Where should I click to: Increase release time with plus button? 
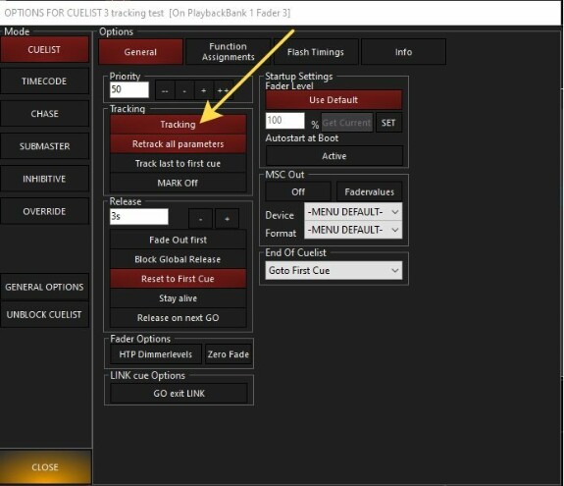pos(227,219)
